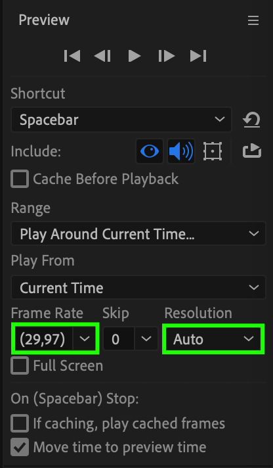Open the Range dropdown Play Around Current Time
This screenshot has height=468, width=273.
coord(138,234)
